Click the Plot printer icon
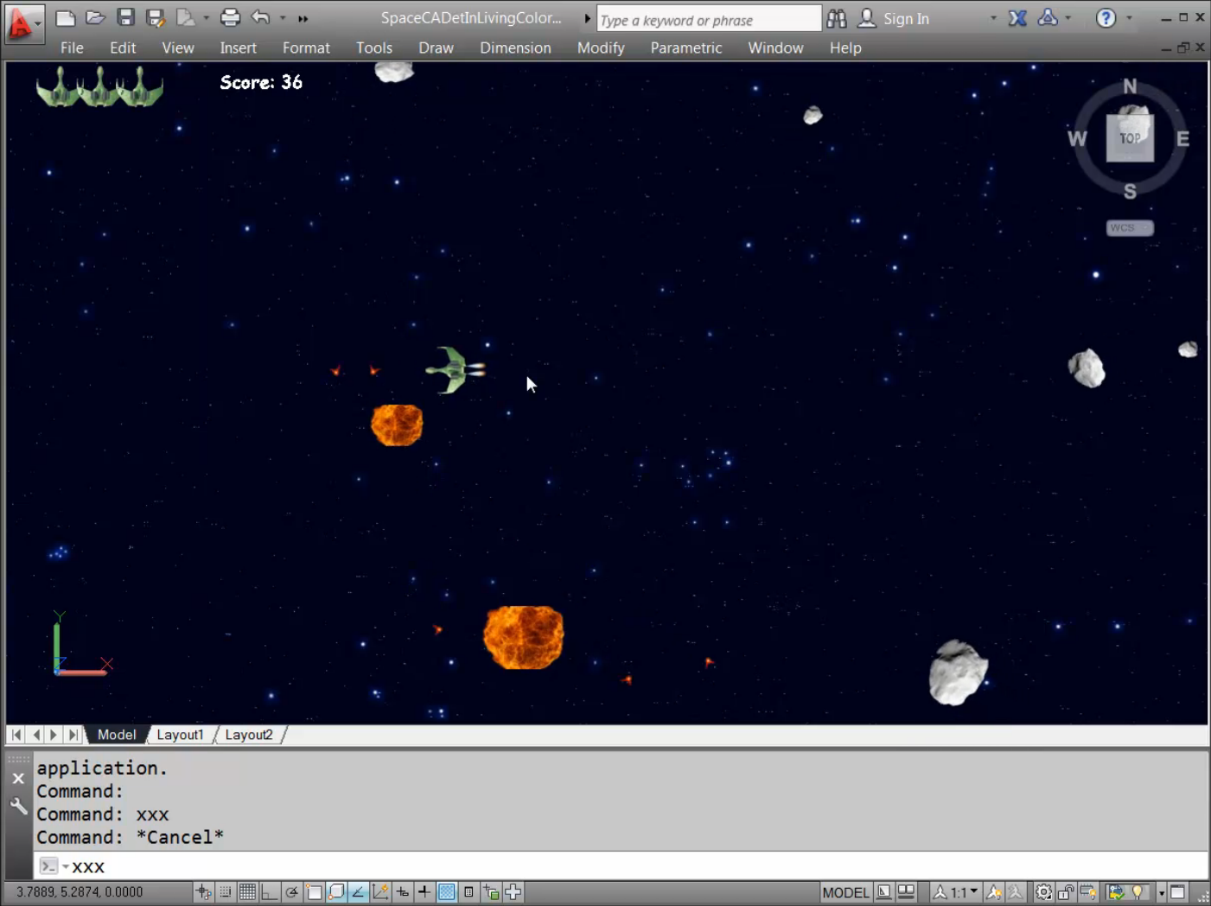This screenshot has width=1211, height=906. (x=230, y=17)
